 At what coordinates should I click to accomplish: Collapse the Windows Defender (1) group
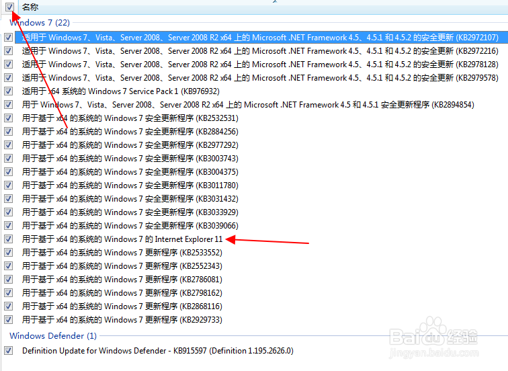click(53, 335)
